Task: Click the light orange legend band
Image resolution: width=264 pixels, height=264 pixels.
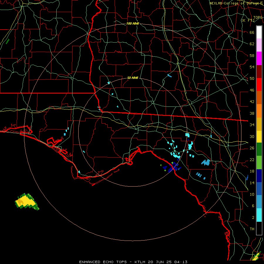Action: (259, 111)
